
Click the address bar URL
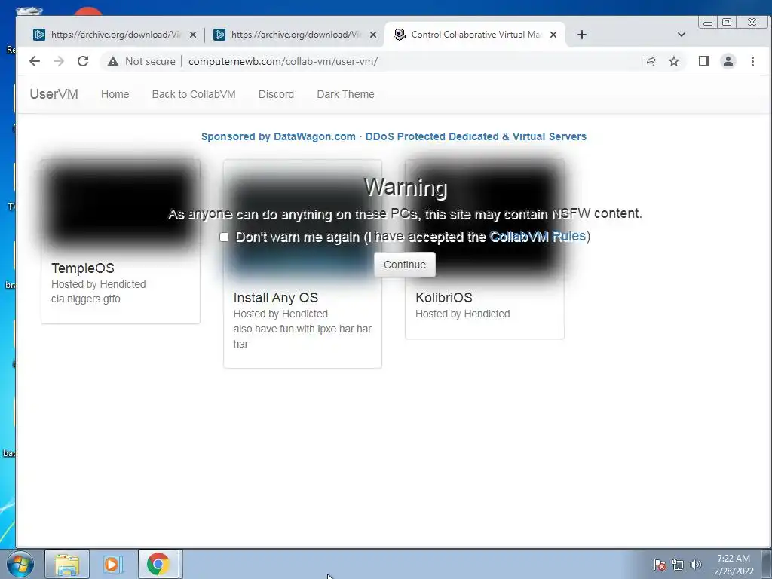pos(283,61)
